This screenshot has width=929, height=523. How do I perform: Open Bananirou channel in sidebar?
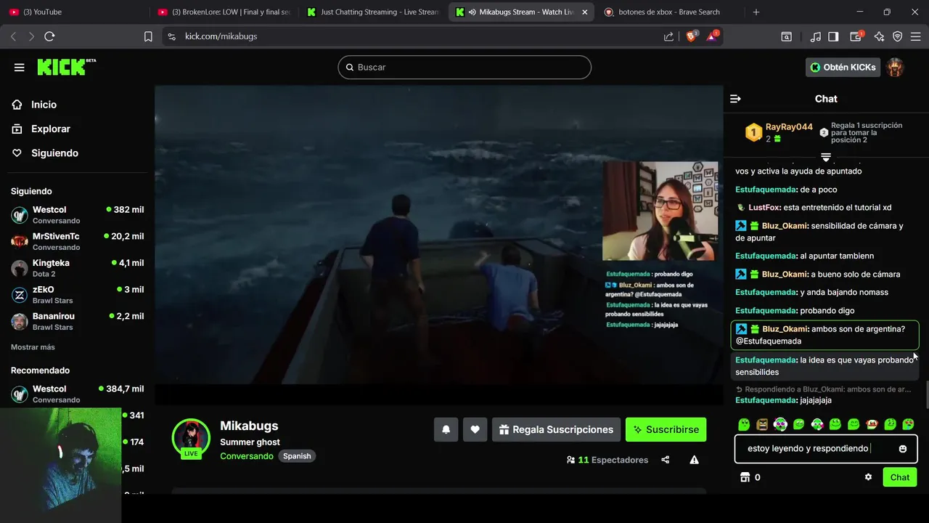point(77,321)
